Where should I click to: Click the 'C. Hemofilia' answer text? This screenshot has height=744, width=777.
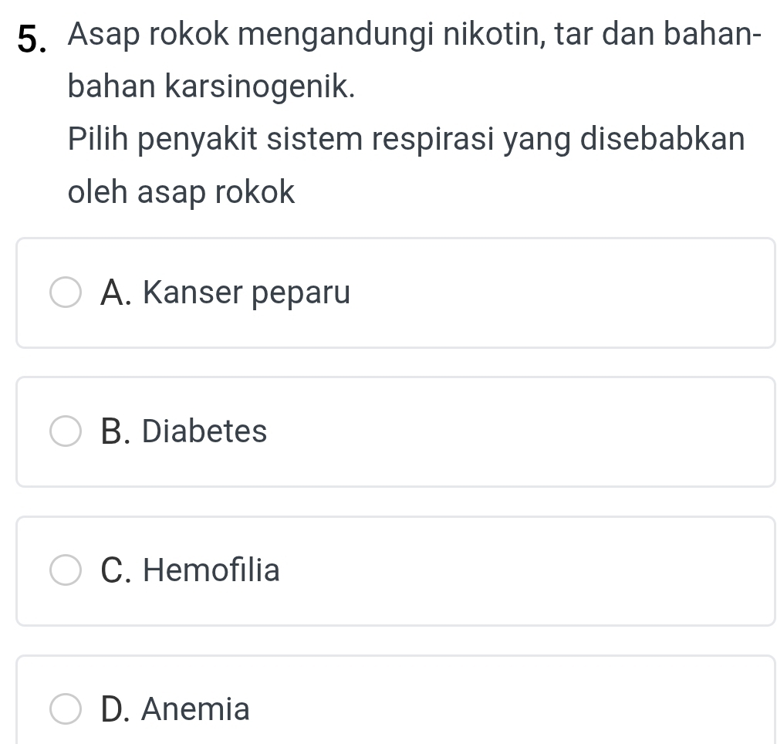tap(190, 570)
